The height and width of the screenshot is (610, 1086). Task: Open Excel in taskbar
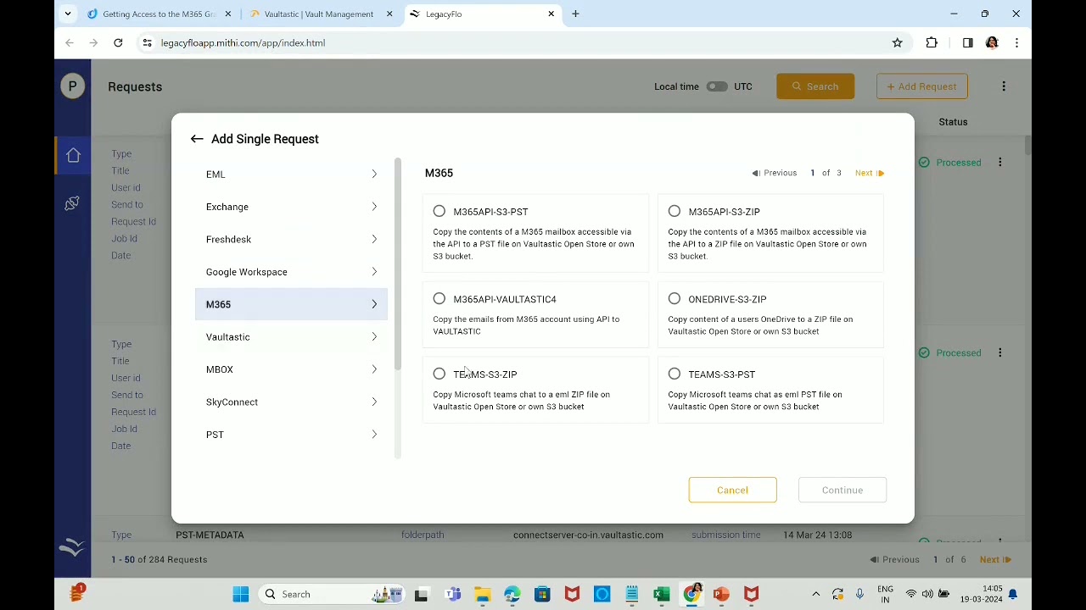[x=662, y=595]
